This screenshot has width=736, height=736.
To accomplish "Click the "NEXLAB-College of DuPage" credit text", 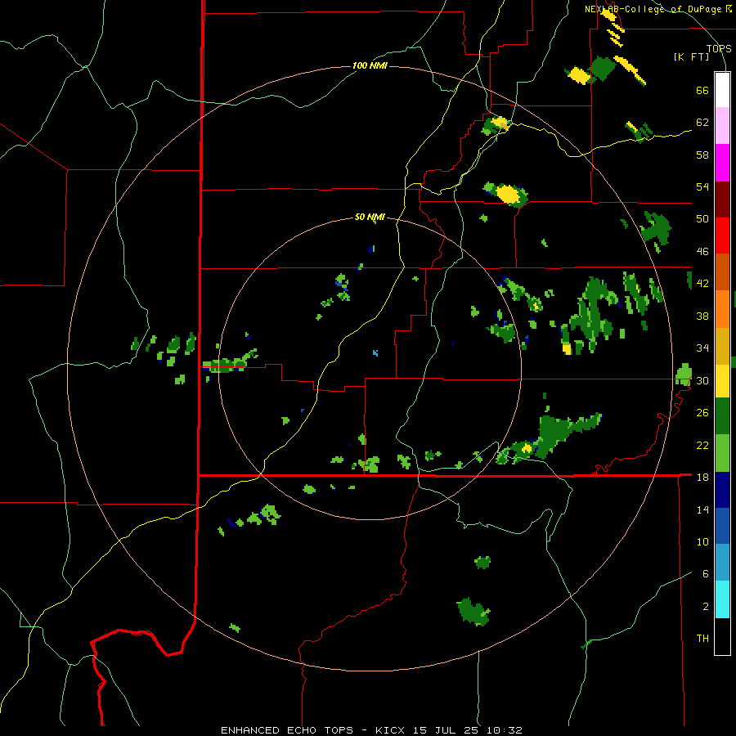I will (x=653, y=9).
